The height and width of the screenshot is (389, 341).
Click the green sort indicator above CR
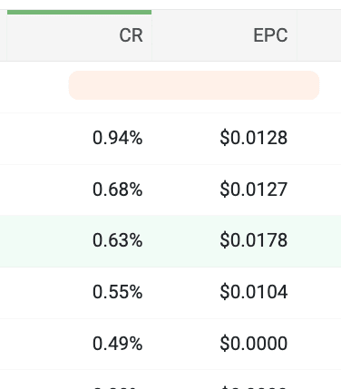click(x=79, y=12)
